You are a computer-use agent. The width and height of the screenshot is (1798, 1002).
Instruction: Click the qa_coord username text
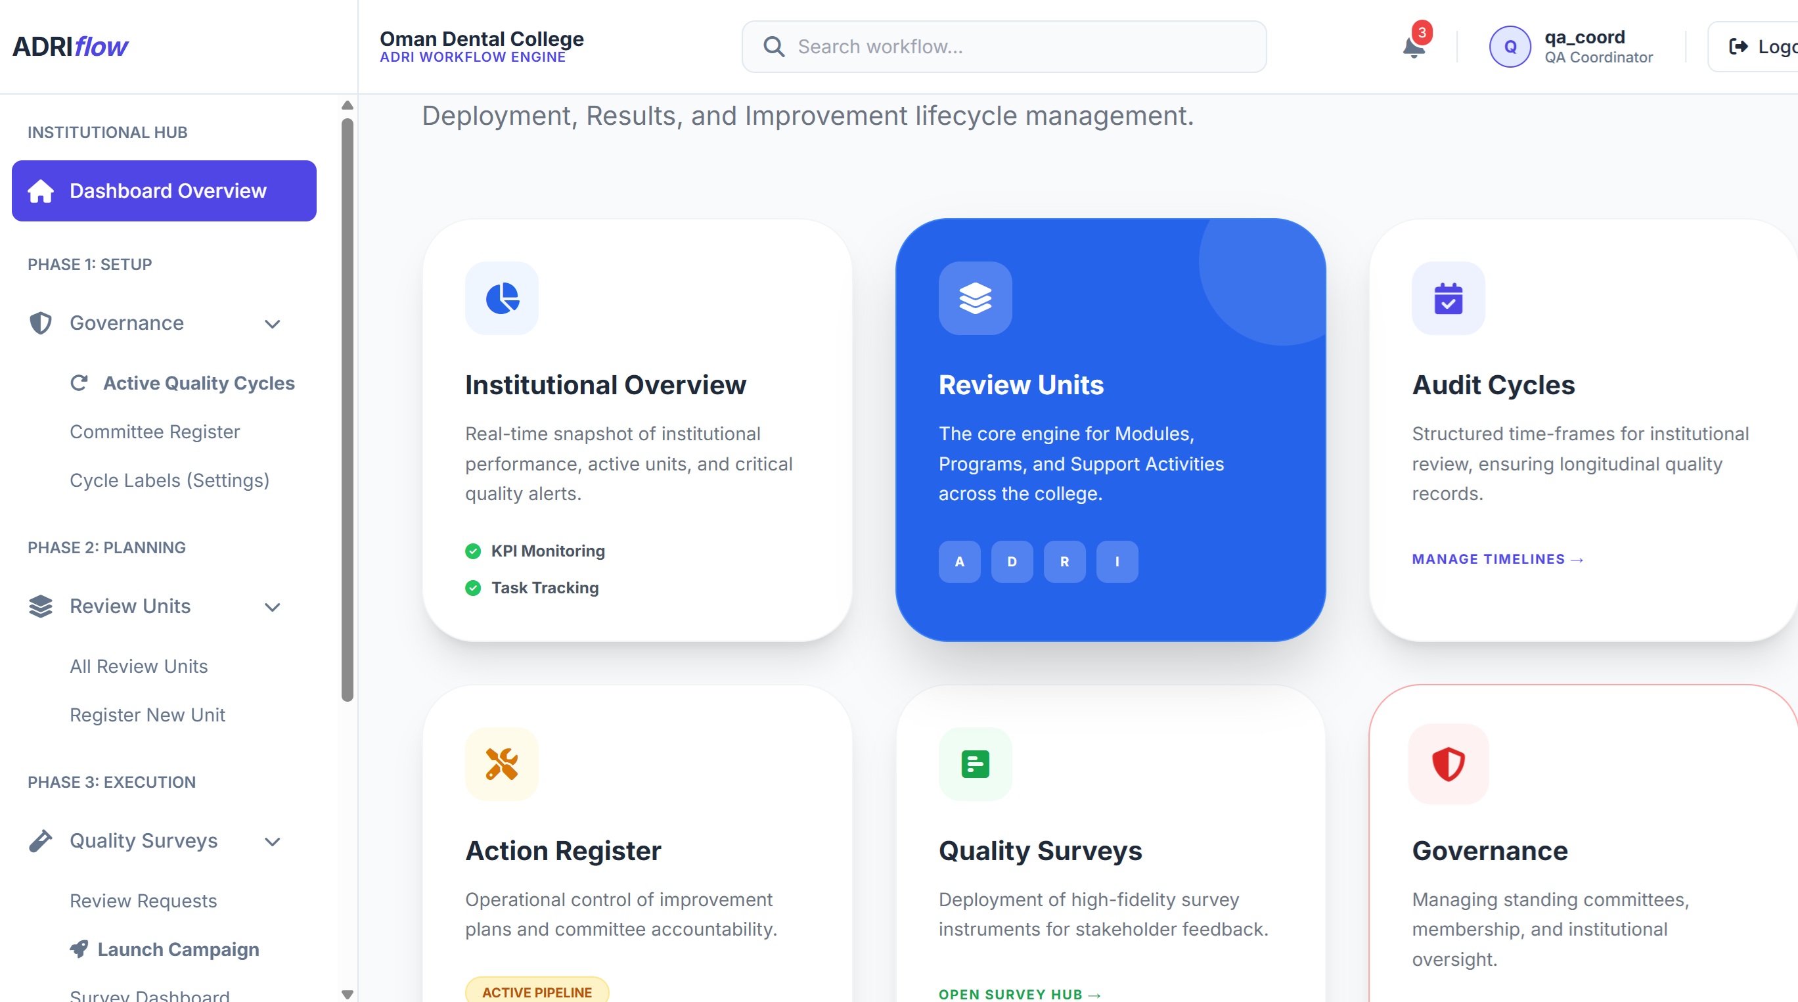coord(1584,37)
